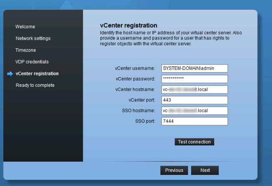The height and width of the screenshot is (186, 272).
Task: Click the 'vCenter port:' label
Action: point(142,100)
